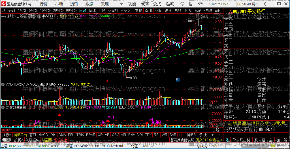This screenshot has height=149, width=290.
Task: Switch to 30分钟 chart period
Action: [58, 10]
